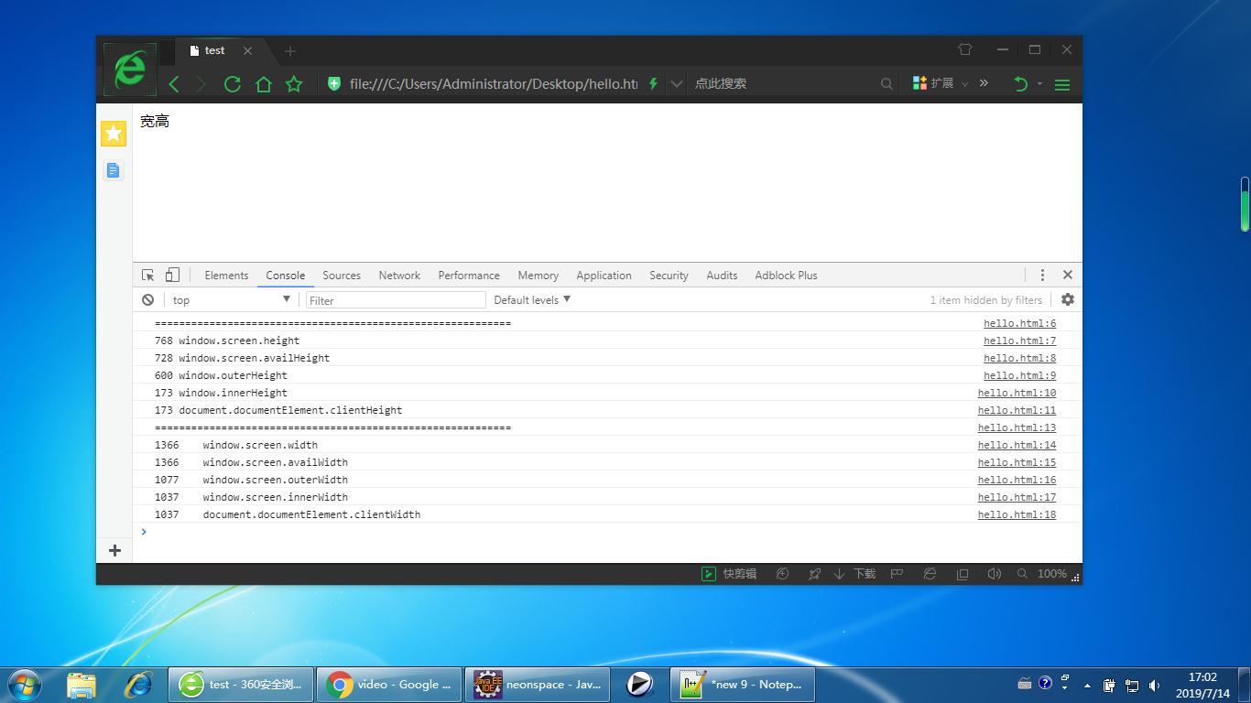This screenshot has width=1251, height=703.
Task: Open the Adblock Plus tab
Action: point(786,276)
